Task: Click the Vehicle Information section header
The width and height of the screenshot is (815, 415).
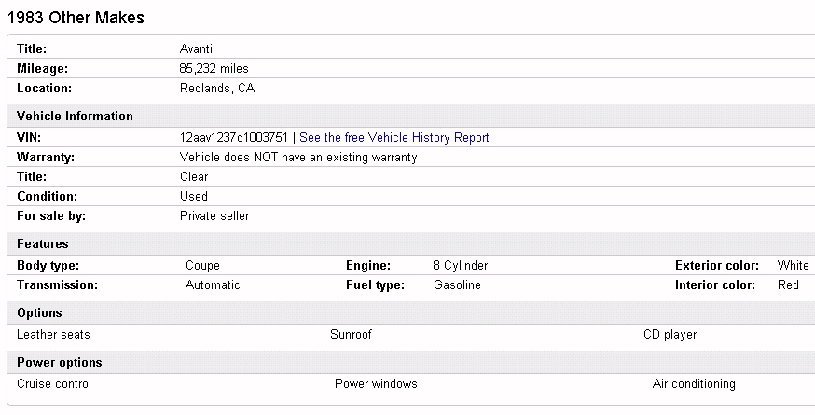Action: [x=75, y=117]
